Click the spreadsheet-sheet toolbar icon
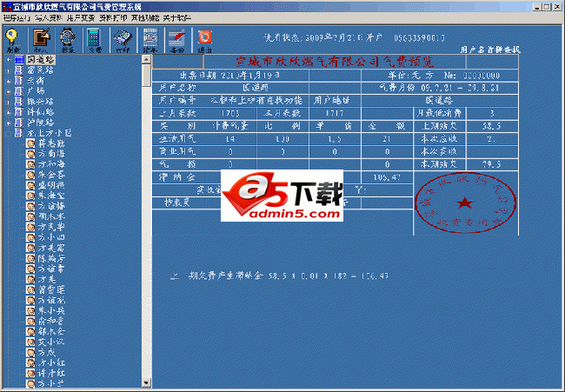Image resolution: width=565 pixels, height=392 pixels. coord(150,40)
